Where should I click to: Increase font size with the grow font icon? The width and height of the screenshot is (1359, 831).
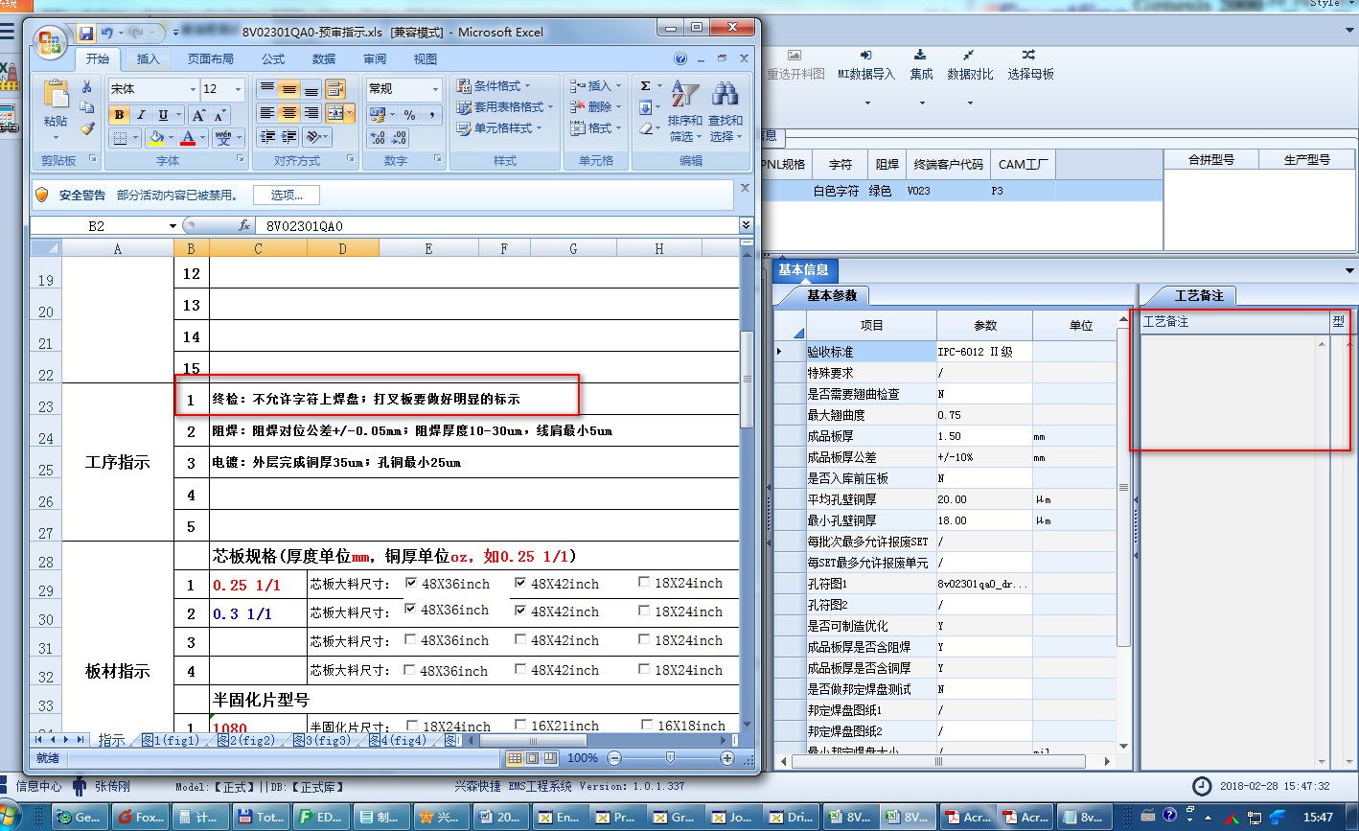[x=199, y=115]
